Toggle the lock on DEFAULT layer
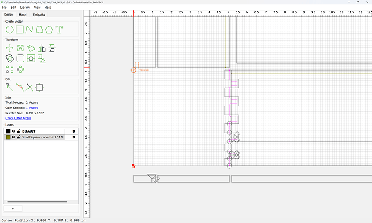The width and height of the screenshot is (372, 223). coord(19,131)
